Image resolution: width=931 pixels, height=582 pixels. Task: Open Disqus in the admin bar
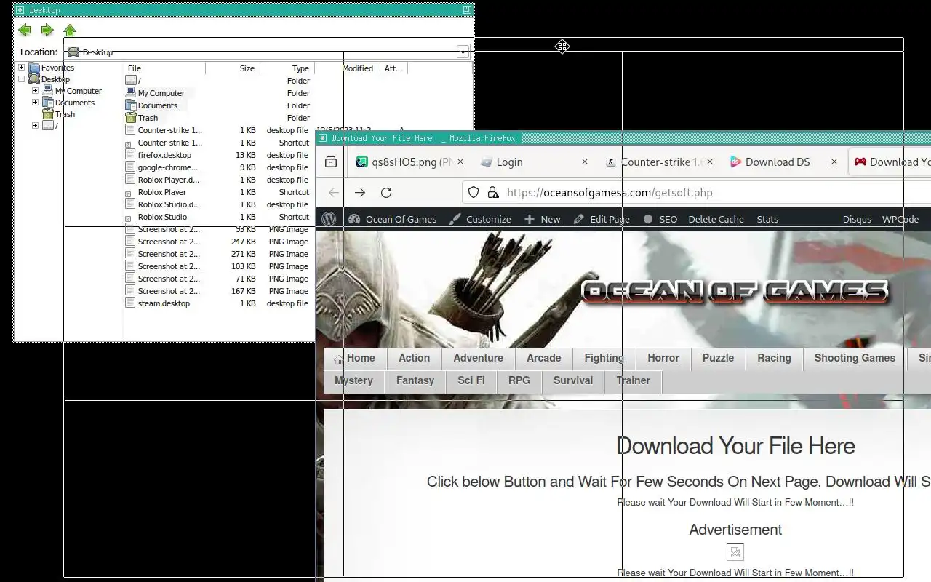point(858,219)
